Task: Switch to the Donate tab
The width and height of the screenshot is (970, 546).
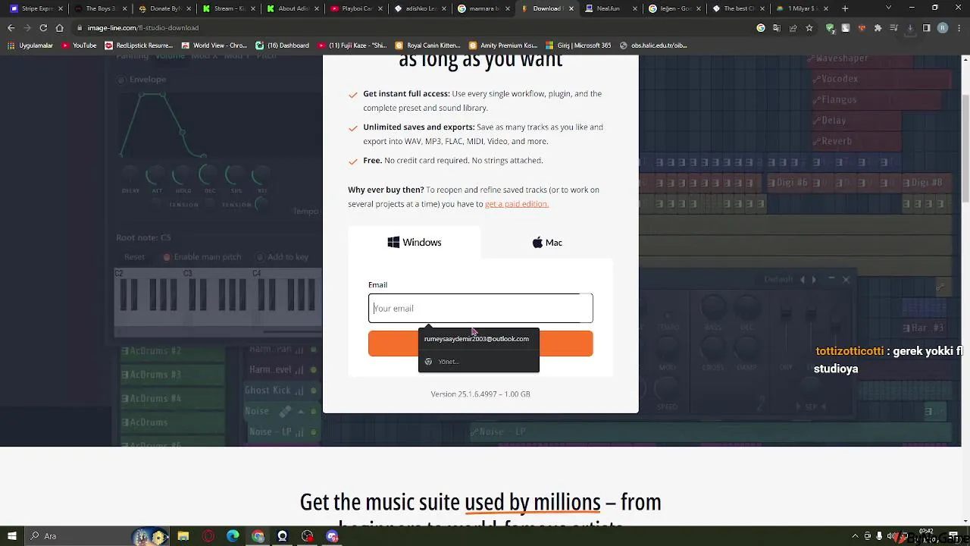Action: tap(164, 8)
